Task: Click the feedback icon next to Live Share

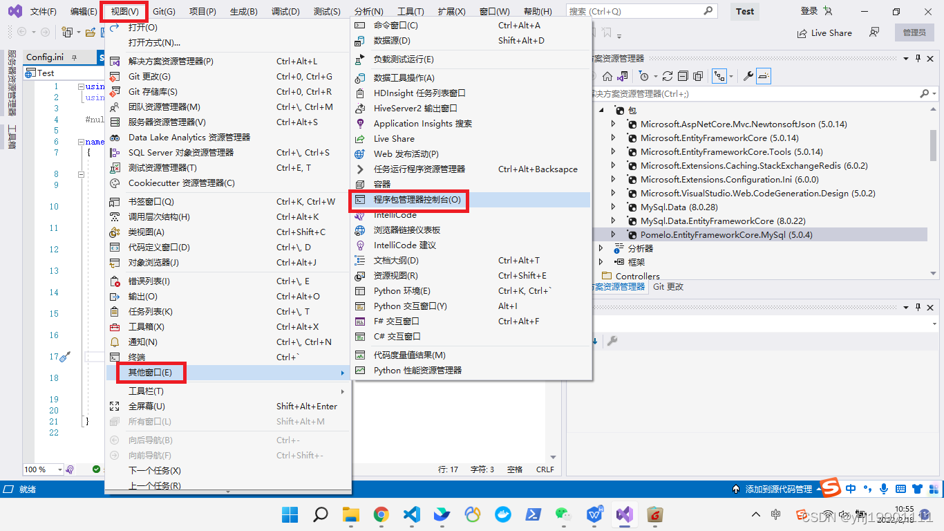Action: (x=875, y=32)
